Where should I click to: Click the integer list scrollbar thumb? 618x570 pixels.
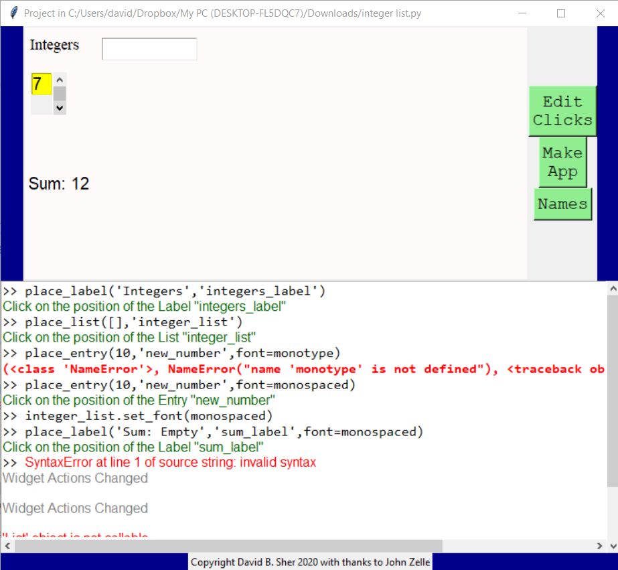60,94
